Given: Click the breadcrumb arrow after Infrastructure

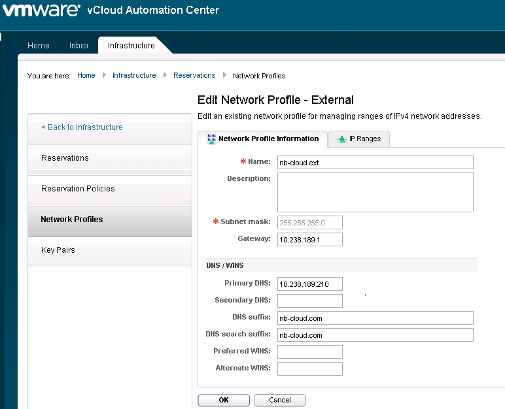Looking at the screenshot, I should coord(165,75).
